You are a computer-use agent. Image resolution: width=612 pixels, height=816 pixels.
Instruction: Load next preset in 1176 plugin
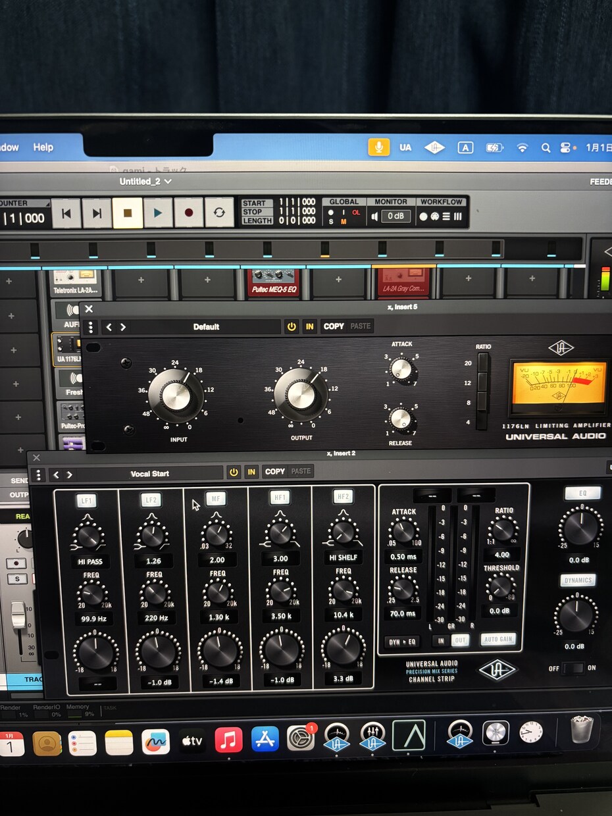(123, 327)
